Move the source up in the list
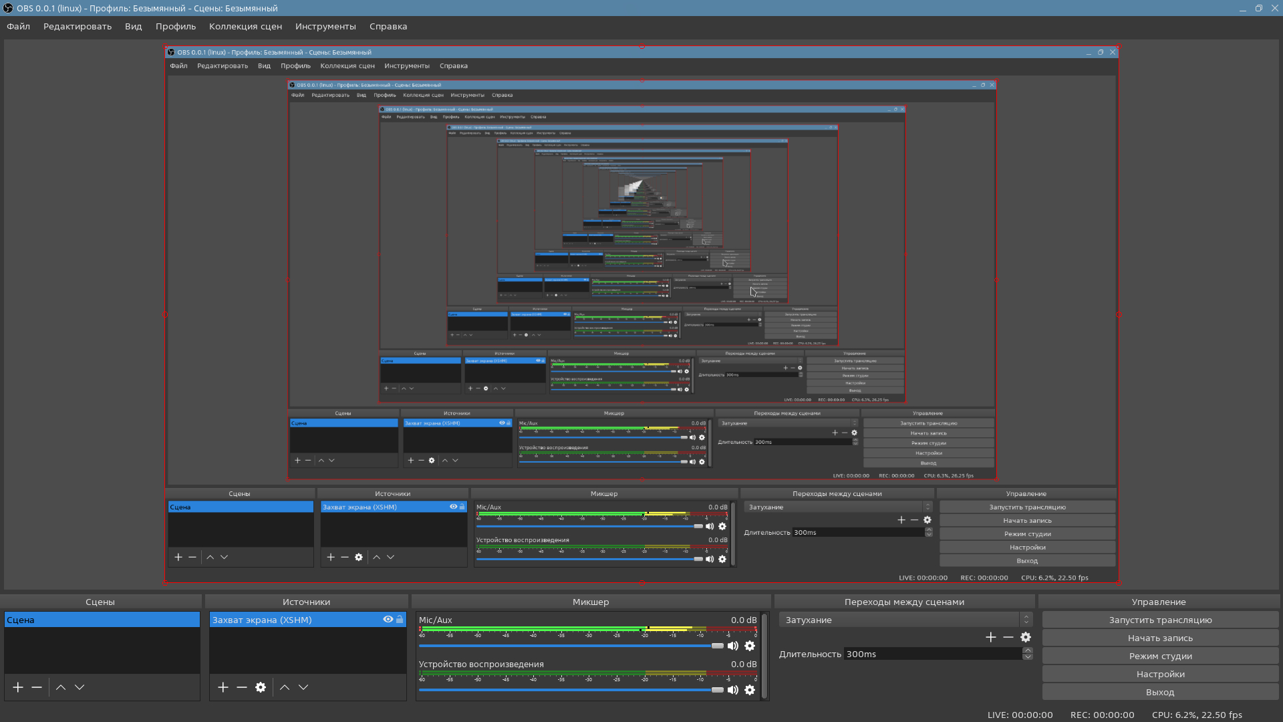 (x=285, y=687)
